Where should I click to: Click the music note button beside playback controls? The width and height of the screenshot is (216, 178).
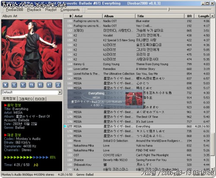[x=58, y=85]
